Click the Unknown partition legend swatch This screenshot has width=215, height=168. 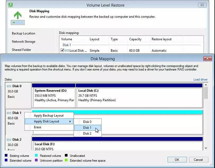coord(36,160)
